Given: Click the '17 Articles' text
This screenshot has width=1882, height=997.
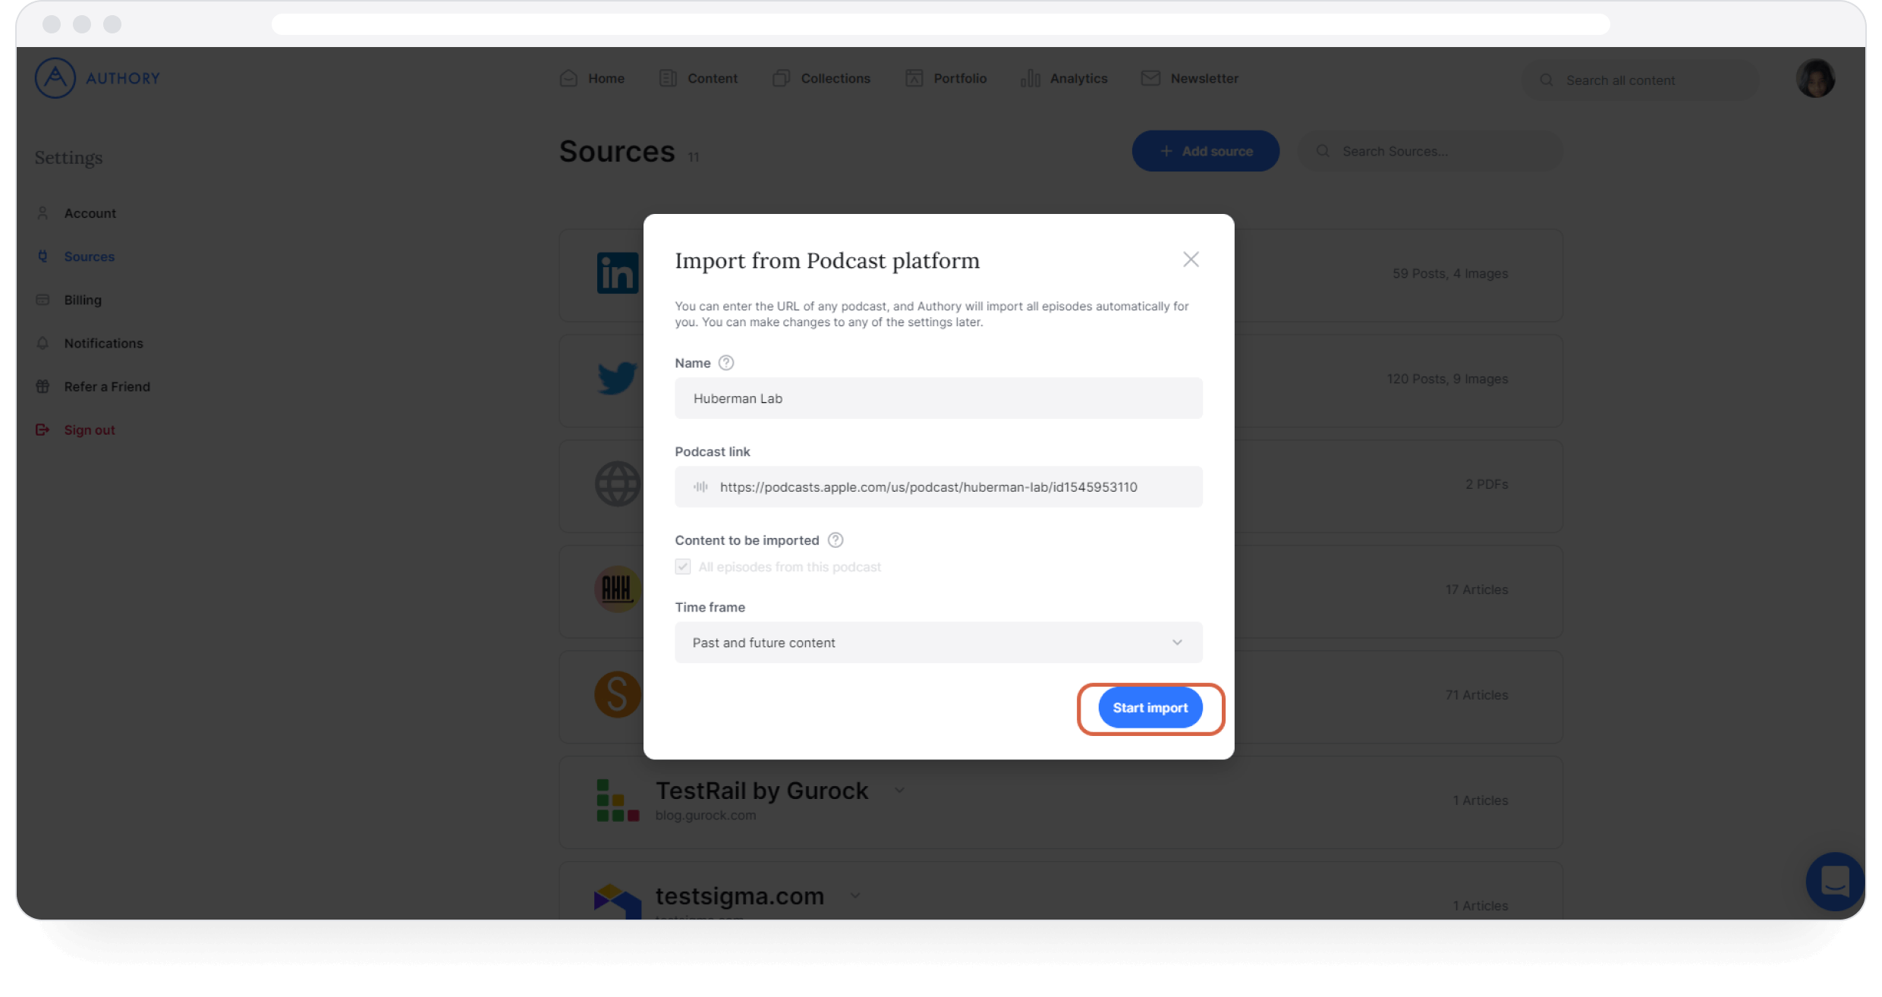Looking at the screenshot, I should click(x=1477, y=590).
